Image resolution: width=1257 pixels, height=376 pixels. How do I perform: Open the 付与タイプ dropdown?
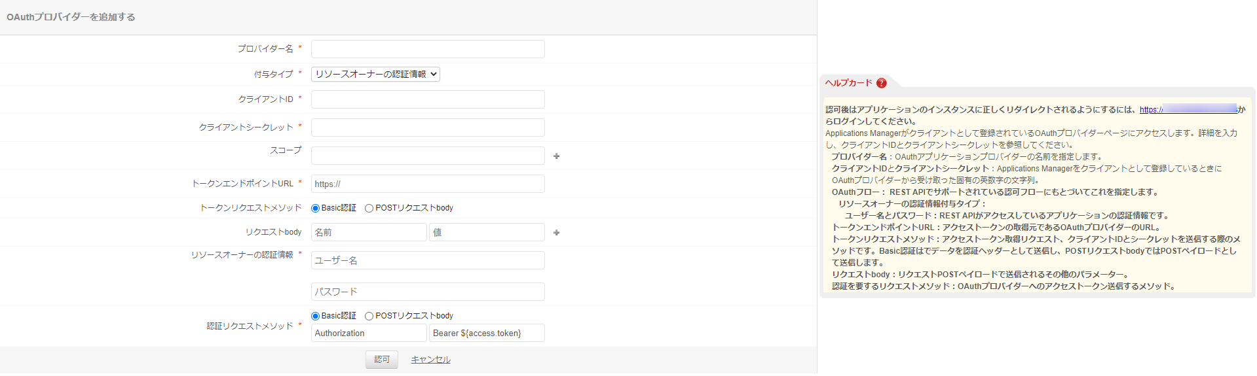click(375, 75)
